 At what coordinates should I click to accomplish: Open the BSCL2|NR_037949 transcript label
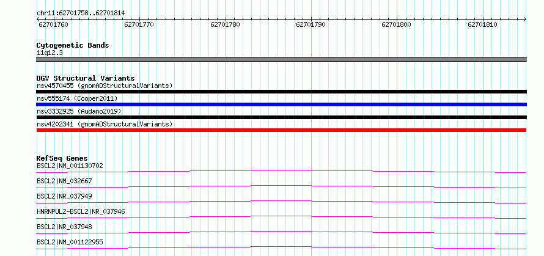tap(64, 196)
